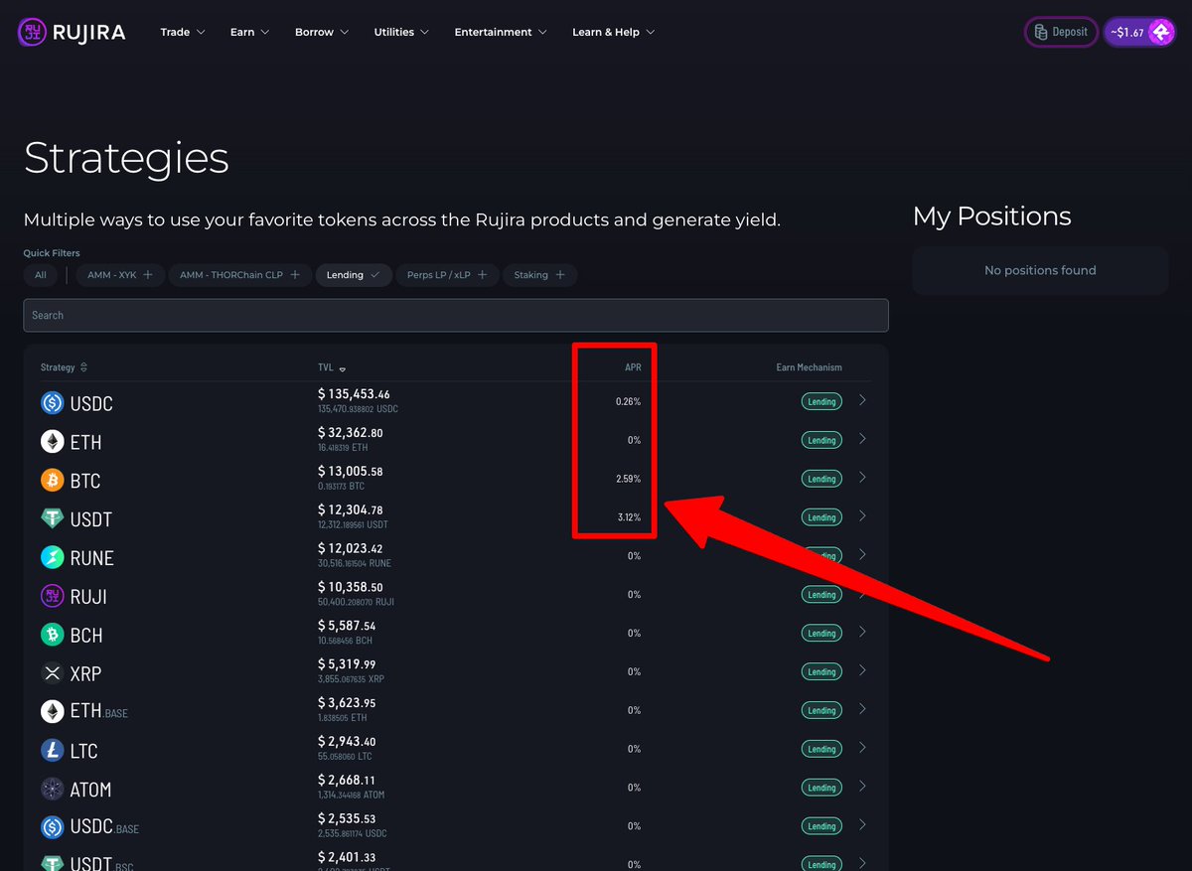Click the ETH.BASE coin icon
The height and width of the screenshot is (871, 1192).
point(52,712)
